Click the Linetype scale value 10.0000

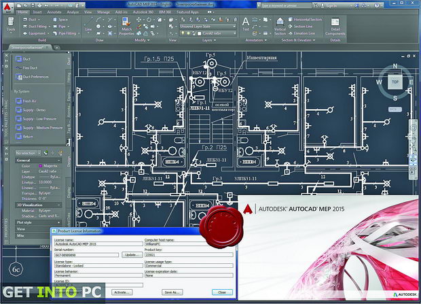[x=45, y=182]
